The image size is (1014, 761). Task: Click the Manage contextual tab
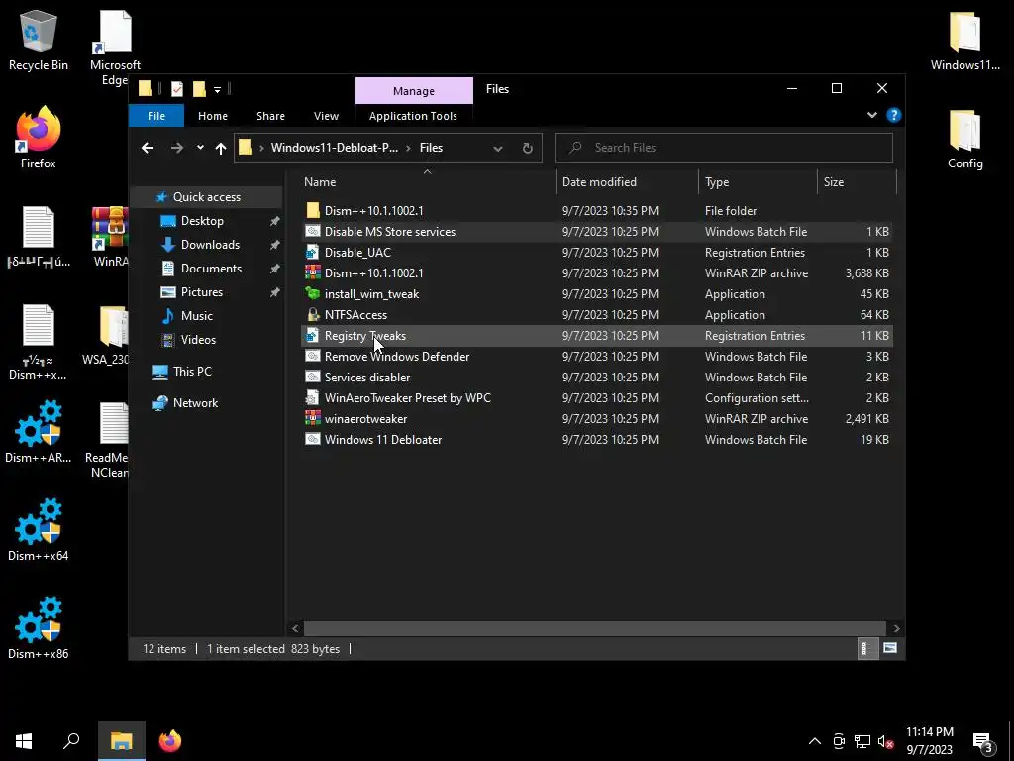coord(414,90)
